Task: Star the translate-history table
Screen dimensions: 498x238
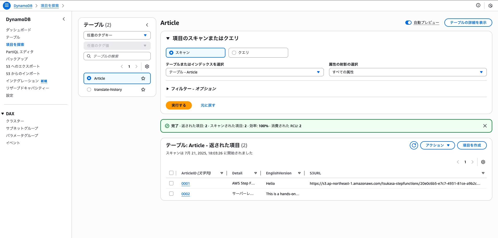Action: click(x=143, y=90)
